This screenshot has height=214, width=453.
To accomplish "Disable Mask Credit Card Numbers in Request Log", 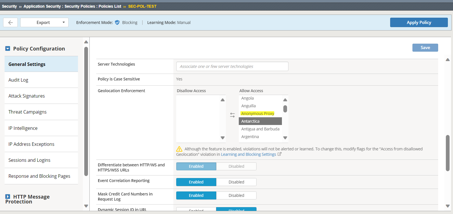I will [236, 195].
